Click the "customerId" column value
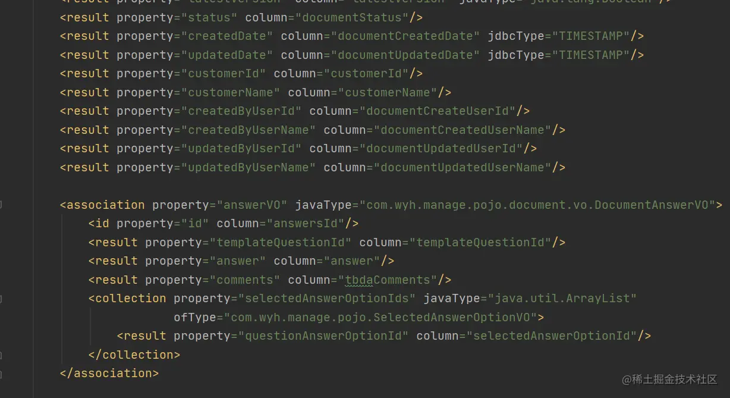The image size is (730, 398). [366, 74]
